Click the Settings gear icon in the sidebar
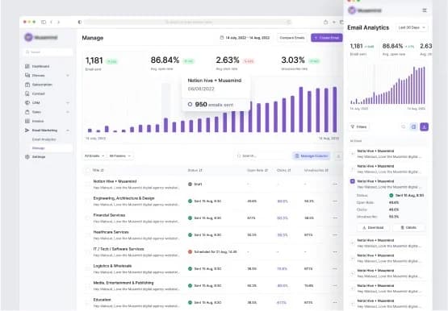Screen dimensions: 448x311 tap(27, 157)
